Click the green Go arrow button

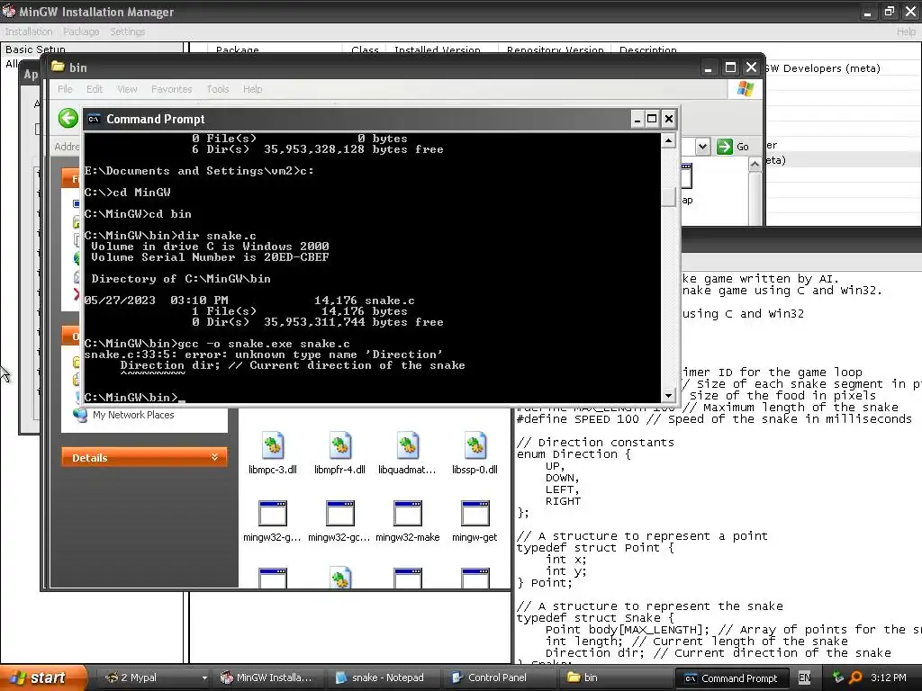point(725,147)
